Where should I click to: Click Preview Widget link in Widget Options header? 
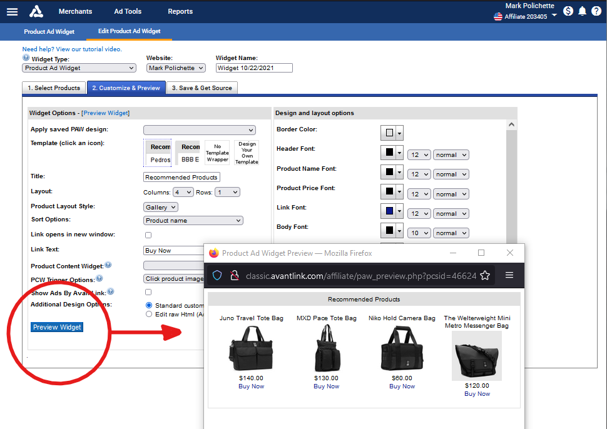click(106, 113)
